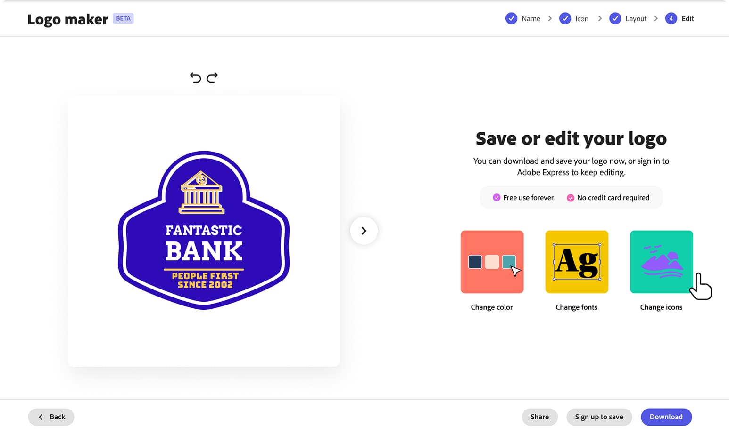
Task: Click the Change icons label
Action: pyautogui.click(x=662, y=307)
